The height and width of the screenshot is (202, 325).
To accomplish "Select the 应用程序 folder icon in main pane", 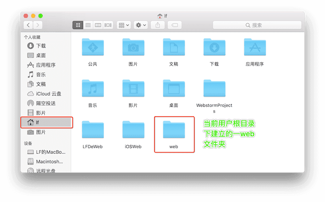I will (255, 47).
